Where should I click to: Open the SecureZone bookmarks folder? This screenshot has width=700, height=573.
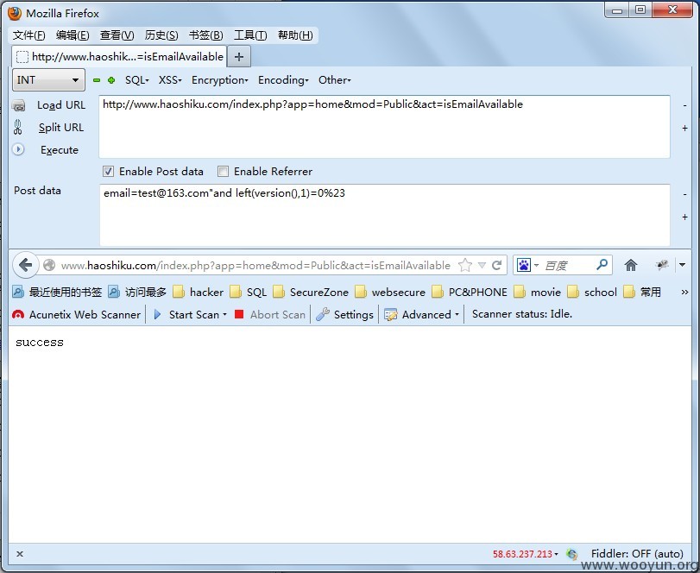point(311,292)
